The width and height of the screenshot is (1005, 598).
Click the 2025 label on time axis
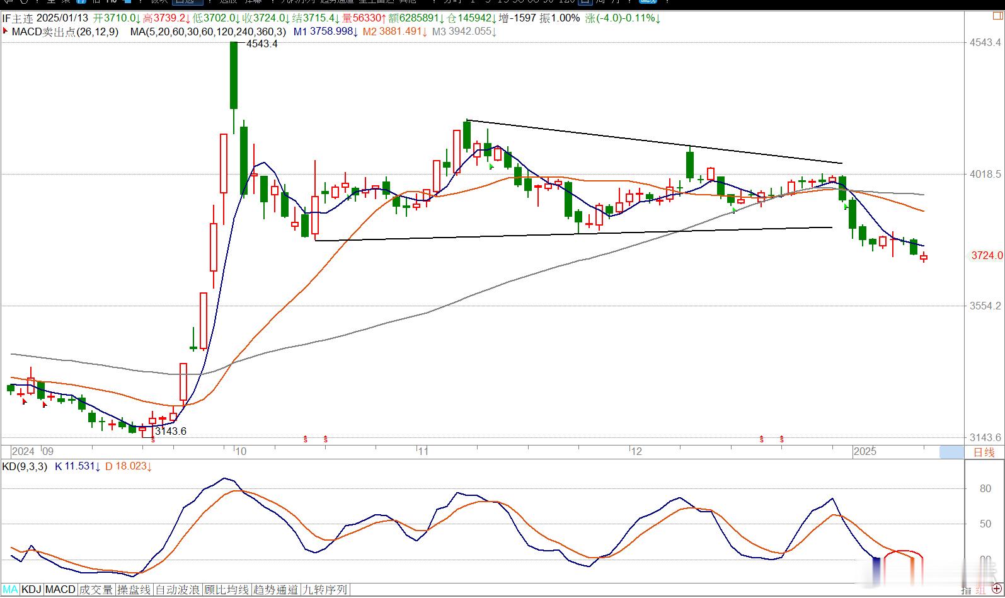tap(864, 451)
